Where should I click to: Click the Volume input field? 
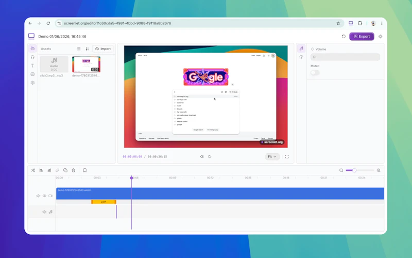pos(345,57)
